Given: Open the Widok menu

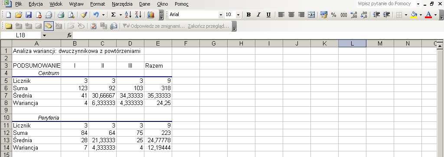Looking at the screenshot, I should 56,4.
